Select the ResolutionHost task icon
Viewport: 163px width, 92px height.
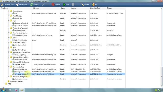point(13,50)
